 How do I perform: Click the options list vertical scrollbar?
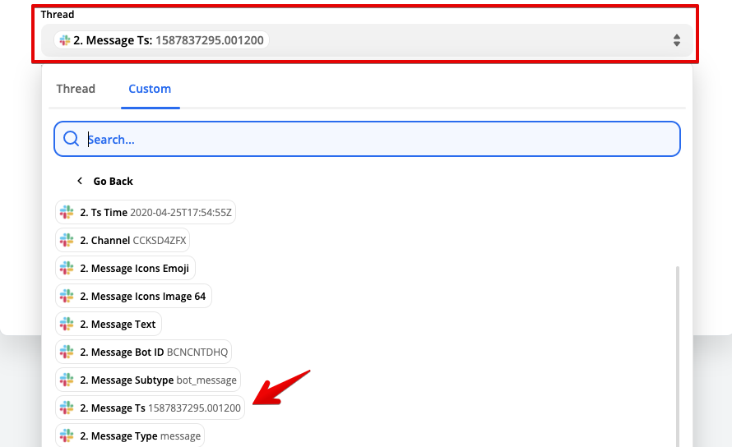click(x=678, y=357)
